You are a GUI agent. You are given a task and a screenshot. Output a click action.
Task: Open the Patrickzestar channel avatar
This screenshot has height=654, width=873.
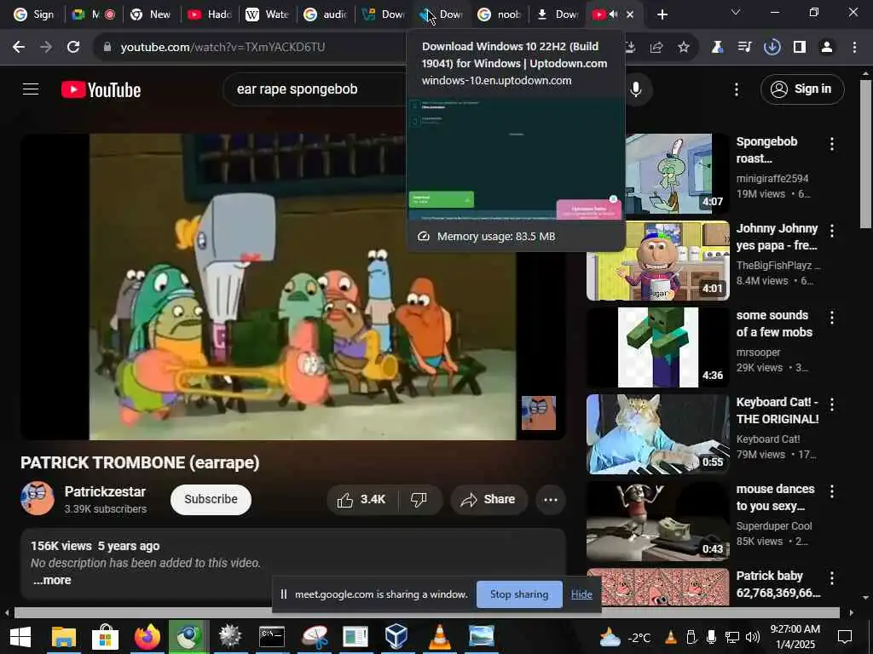tap(38, 498)
